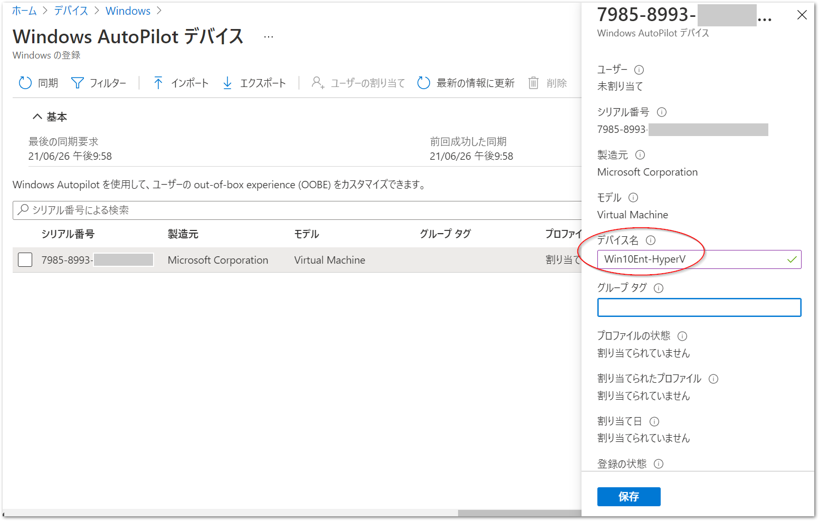Click the エクスポート icon
The height and width of the screenshot is (521, 819).
tap(227, 83)
